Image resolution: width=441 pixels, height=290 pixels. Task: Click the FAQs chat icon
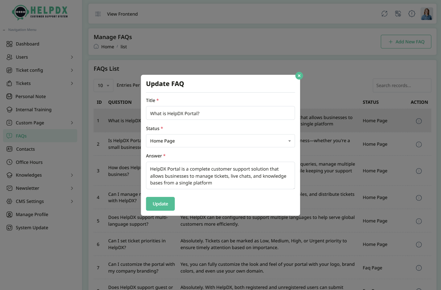(9, 136)
